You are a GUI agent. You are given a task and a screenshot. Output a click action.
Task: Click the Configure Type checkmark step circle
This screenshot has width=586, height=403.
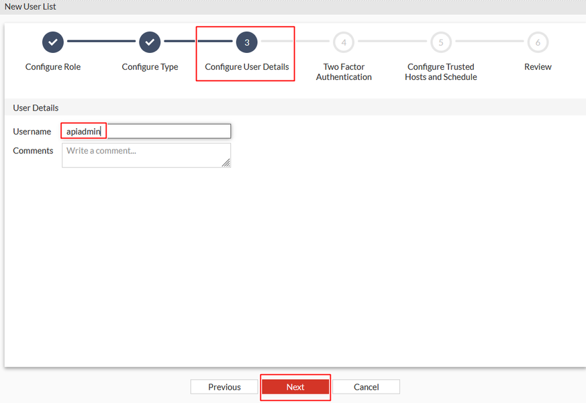(150, 42)
